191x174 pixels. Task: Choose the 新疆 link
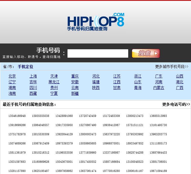tap(75, 94)
